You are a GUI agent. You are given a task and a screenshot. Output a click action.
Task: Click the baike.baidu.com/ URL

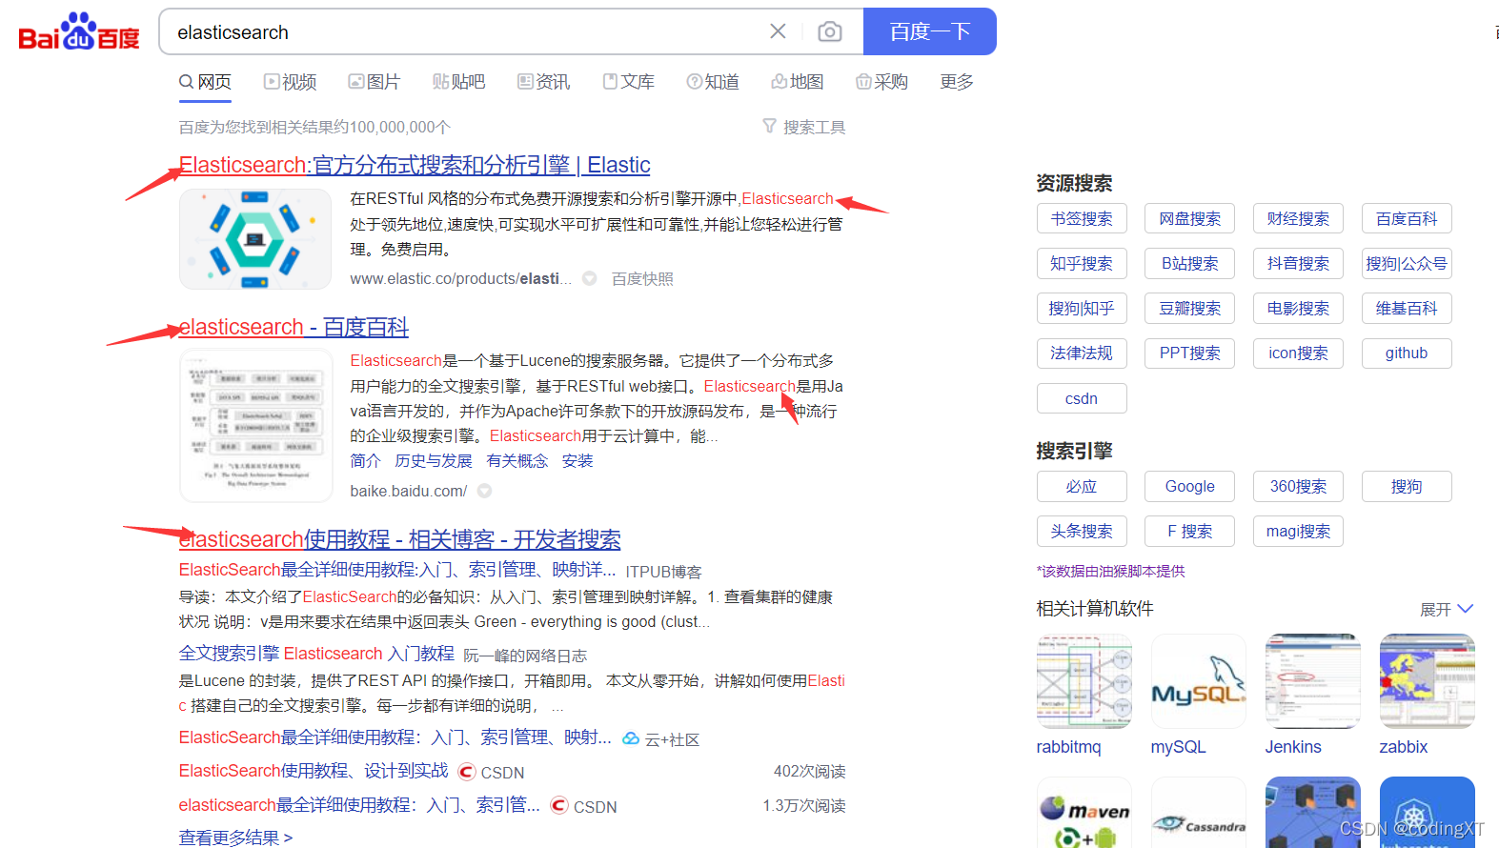409,491
